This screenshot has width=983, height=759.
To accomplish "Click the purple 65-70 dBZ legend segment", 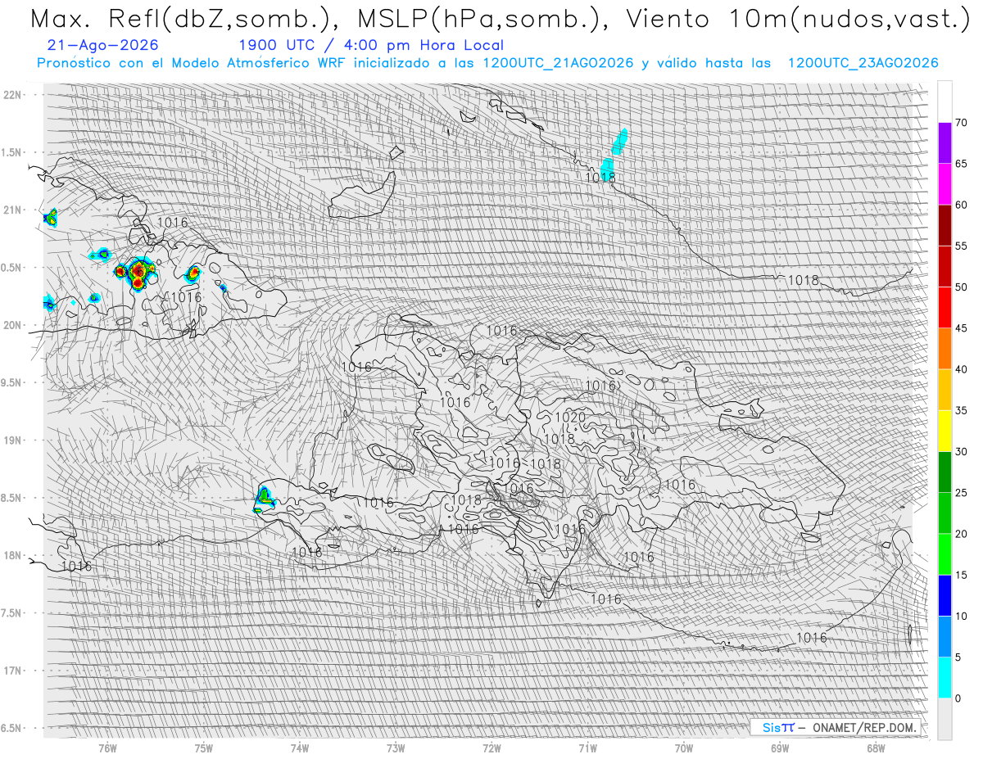I will tap(944, 143).
